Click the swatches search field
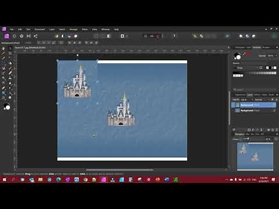279x209 pixels. [255, 89]
